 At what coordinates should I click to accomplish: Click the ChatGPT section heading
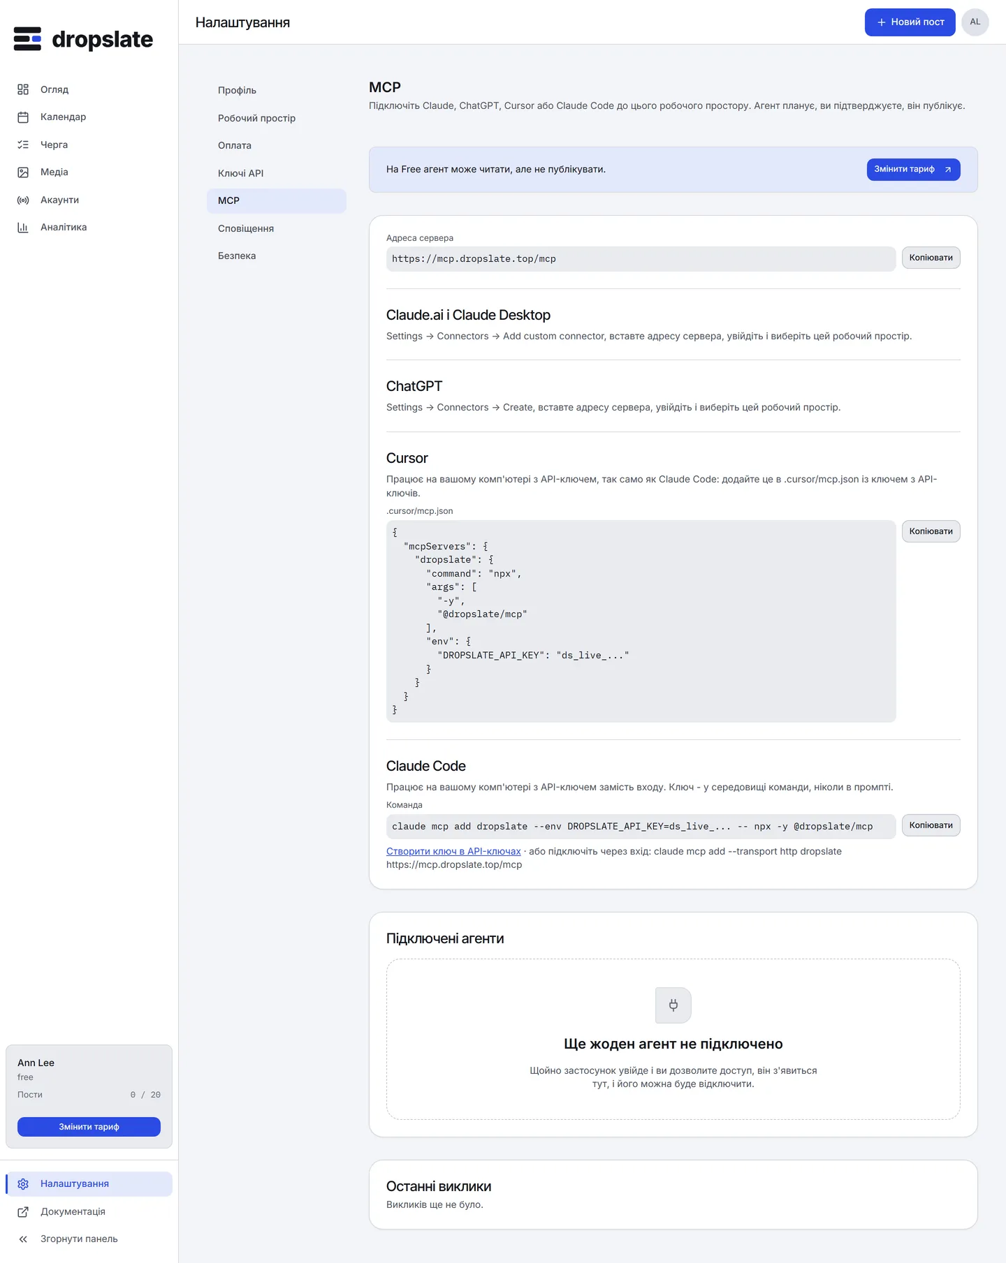coord(414,386)
